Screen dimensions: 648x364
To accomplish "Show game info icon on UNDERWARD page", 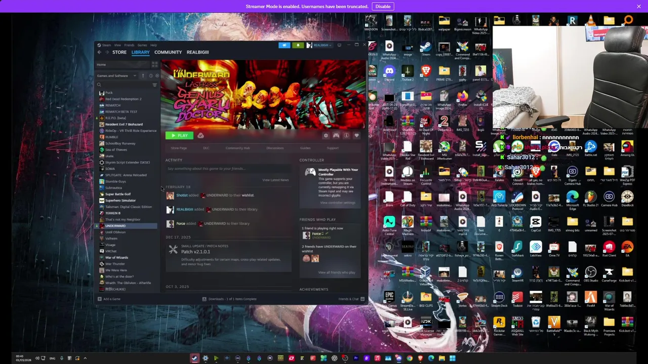I will point(346,135).
